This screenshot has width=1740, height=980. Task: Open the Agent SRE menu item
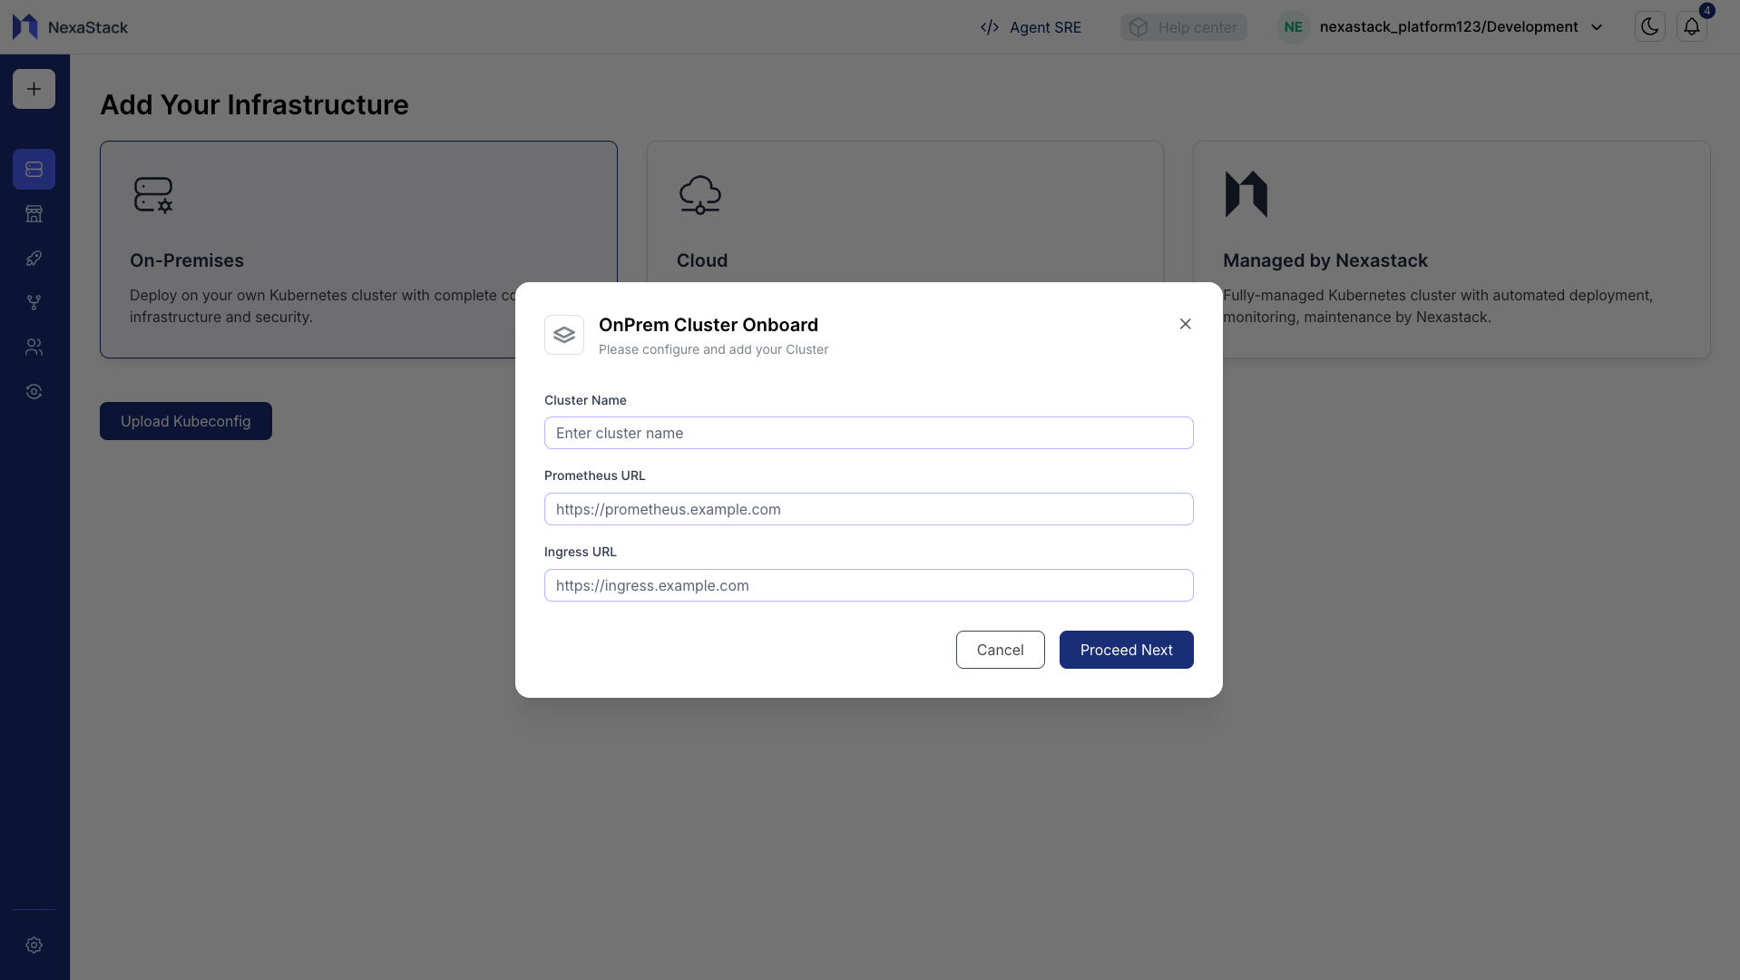click(1031, 27)
